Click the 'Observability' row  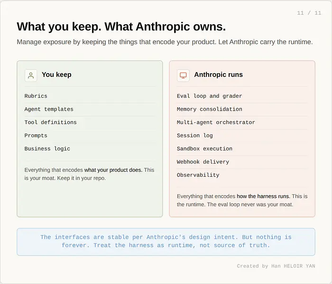point(242,175)
